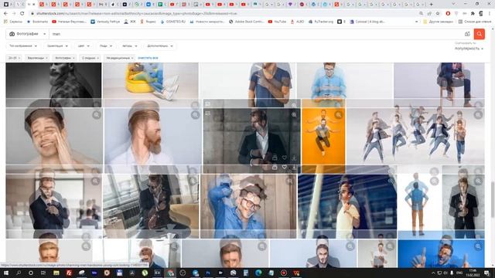
Task: Open a new browser tab
Action: (432, 5)
